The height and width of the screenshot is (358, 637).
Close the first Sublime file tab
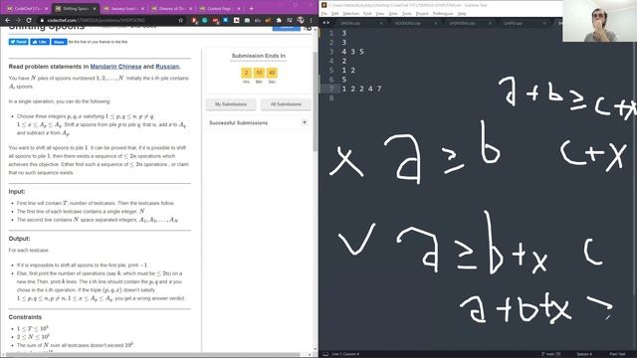(x=380, y=24)
